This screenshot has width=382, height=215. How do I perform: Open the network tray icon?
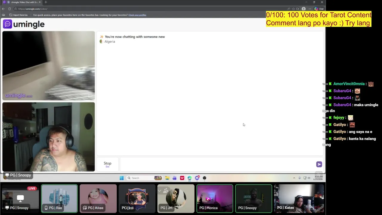click(305, 178)
